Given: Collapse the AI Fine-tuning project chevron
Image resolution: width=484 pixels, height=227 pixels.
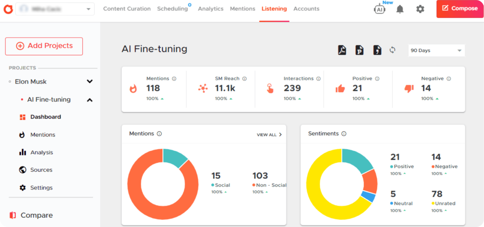Looking at the screenshot, I should pyautogui.click(x=90, y=100).
